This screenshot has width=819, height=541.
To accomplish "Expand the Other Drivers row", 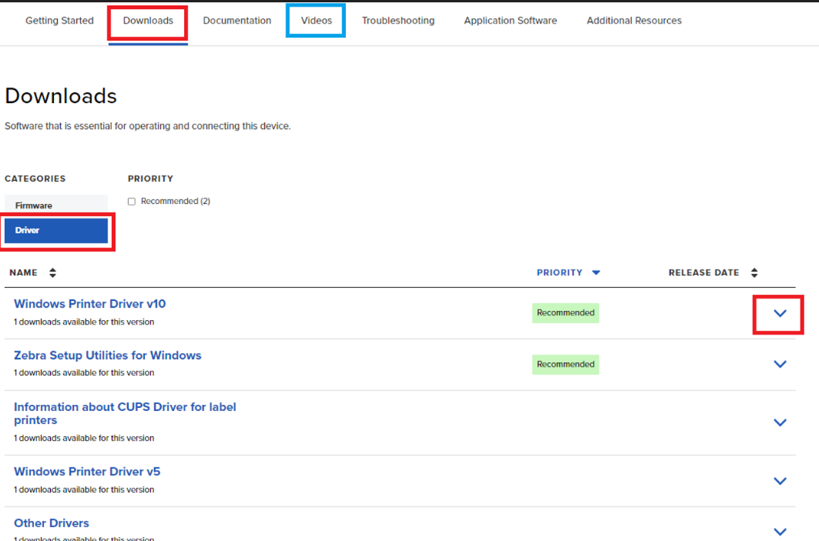I will coord(780,532).
